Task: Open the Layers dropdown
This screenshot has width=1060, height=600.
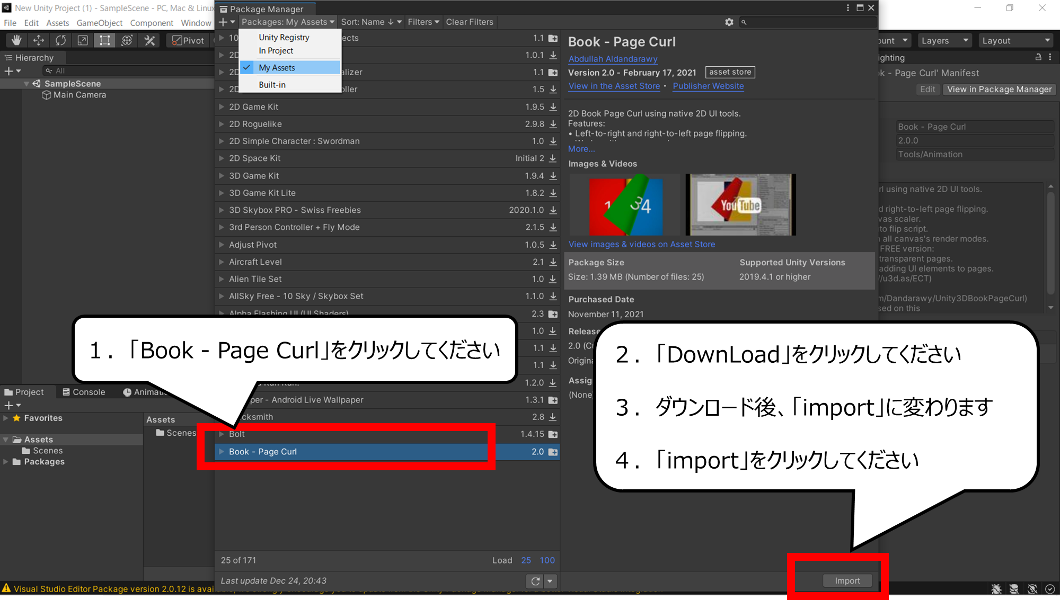Action: (x=944, y=40)
